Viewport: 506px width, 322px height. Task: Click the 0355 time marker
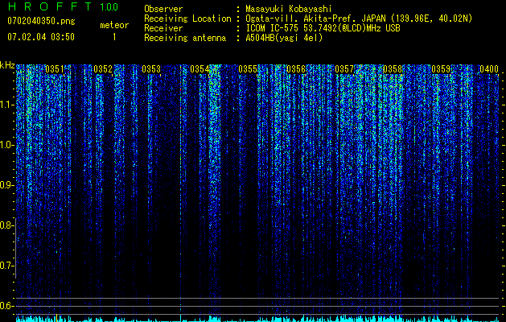pos(248,69)
